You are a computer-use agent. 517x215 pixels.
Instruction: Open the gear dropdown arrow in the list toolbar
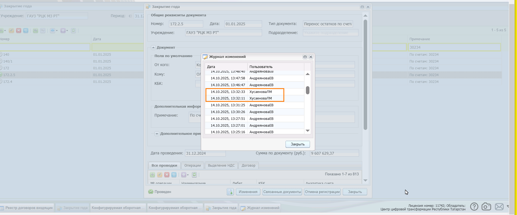click(x=67, y=31)
